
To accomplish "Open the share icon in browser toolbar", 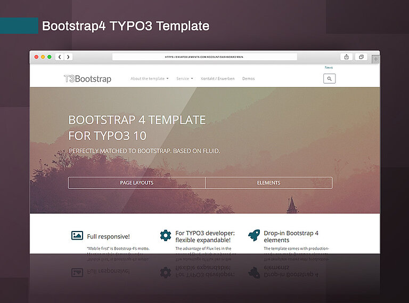I will click(346, 57).
